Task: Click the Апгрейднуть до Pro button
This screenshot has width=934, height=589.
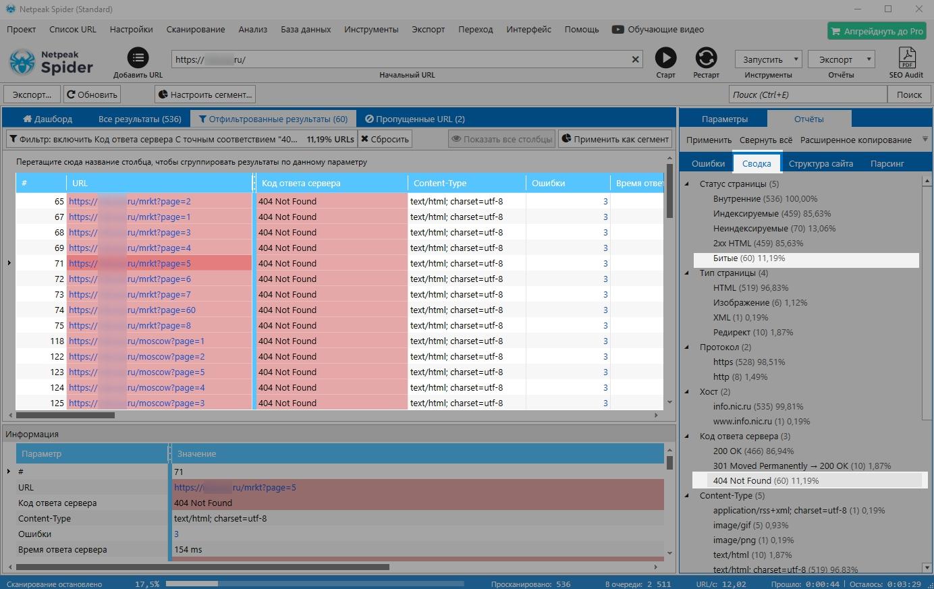Action: (x=877, y=31)
